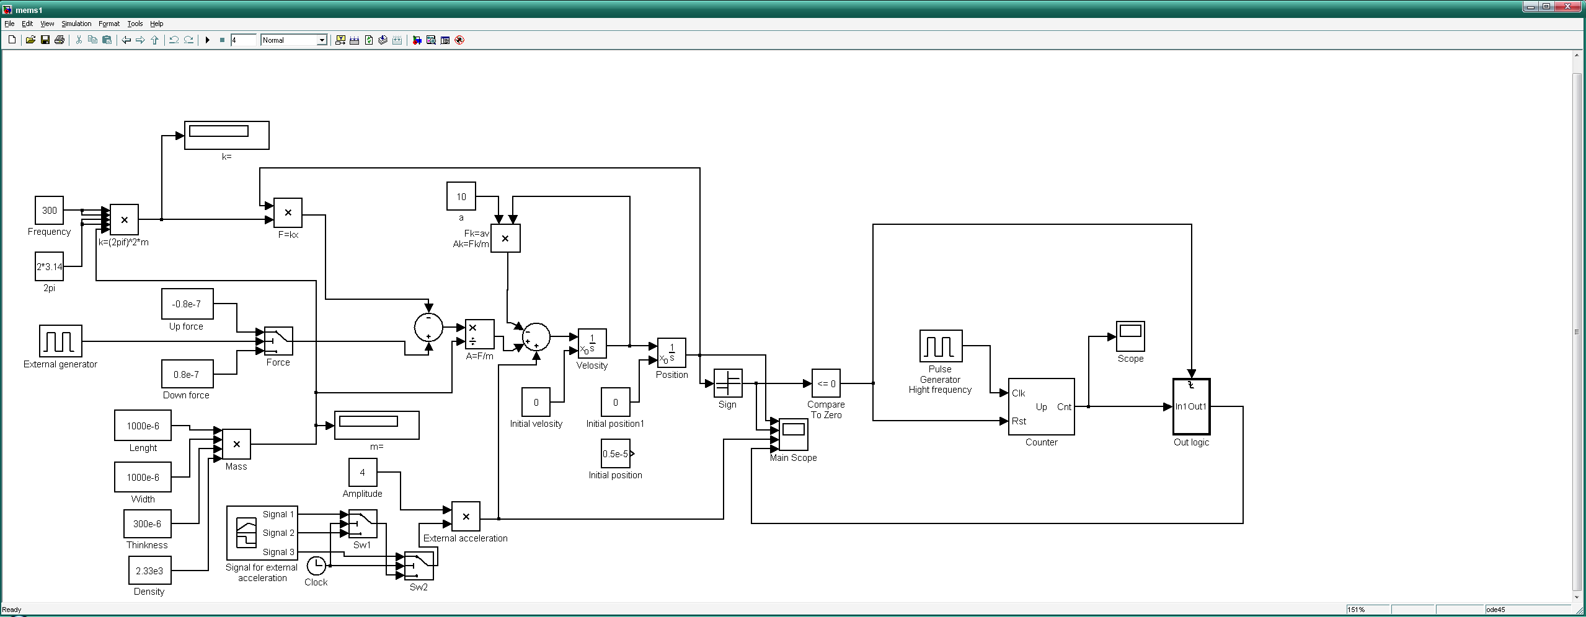The height and width of the screenshot is (617, 1586).
Task: Select the Mass product block
Action: 236,444
